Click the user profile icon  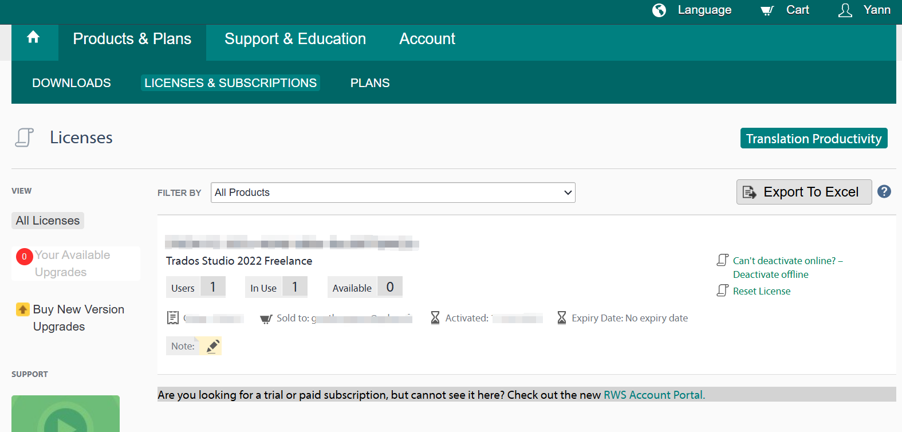click(845, 10)
